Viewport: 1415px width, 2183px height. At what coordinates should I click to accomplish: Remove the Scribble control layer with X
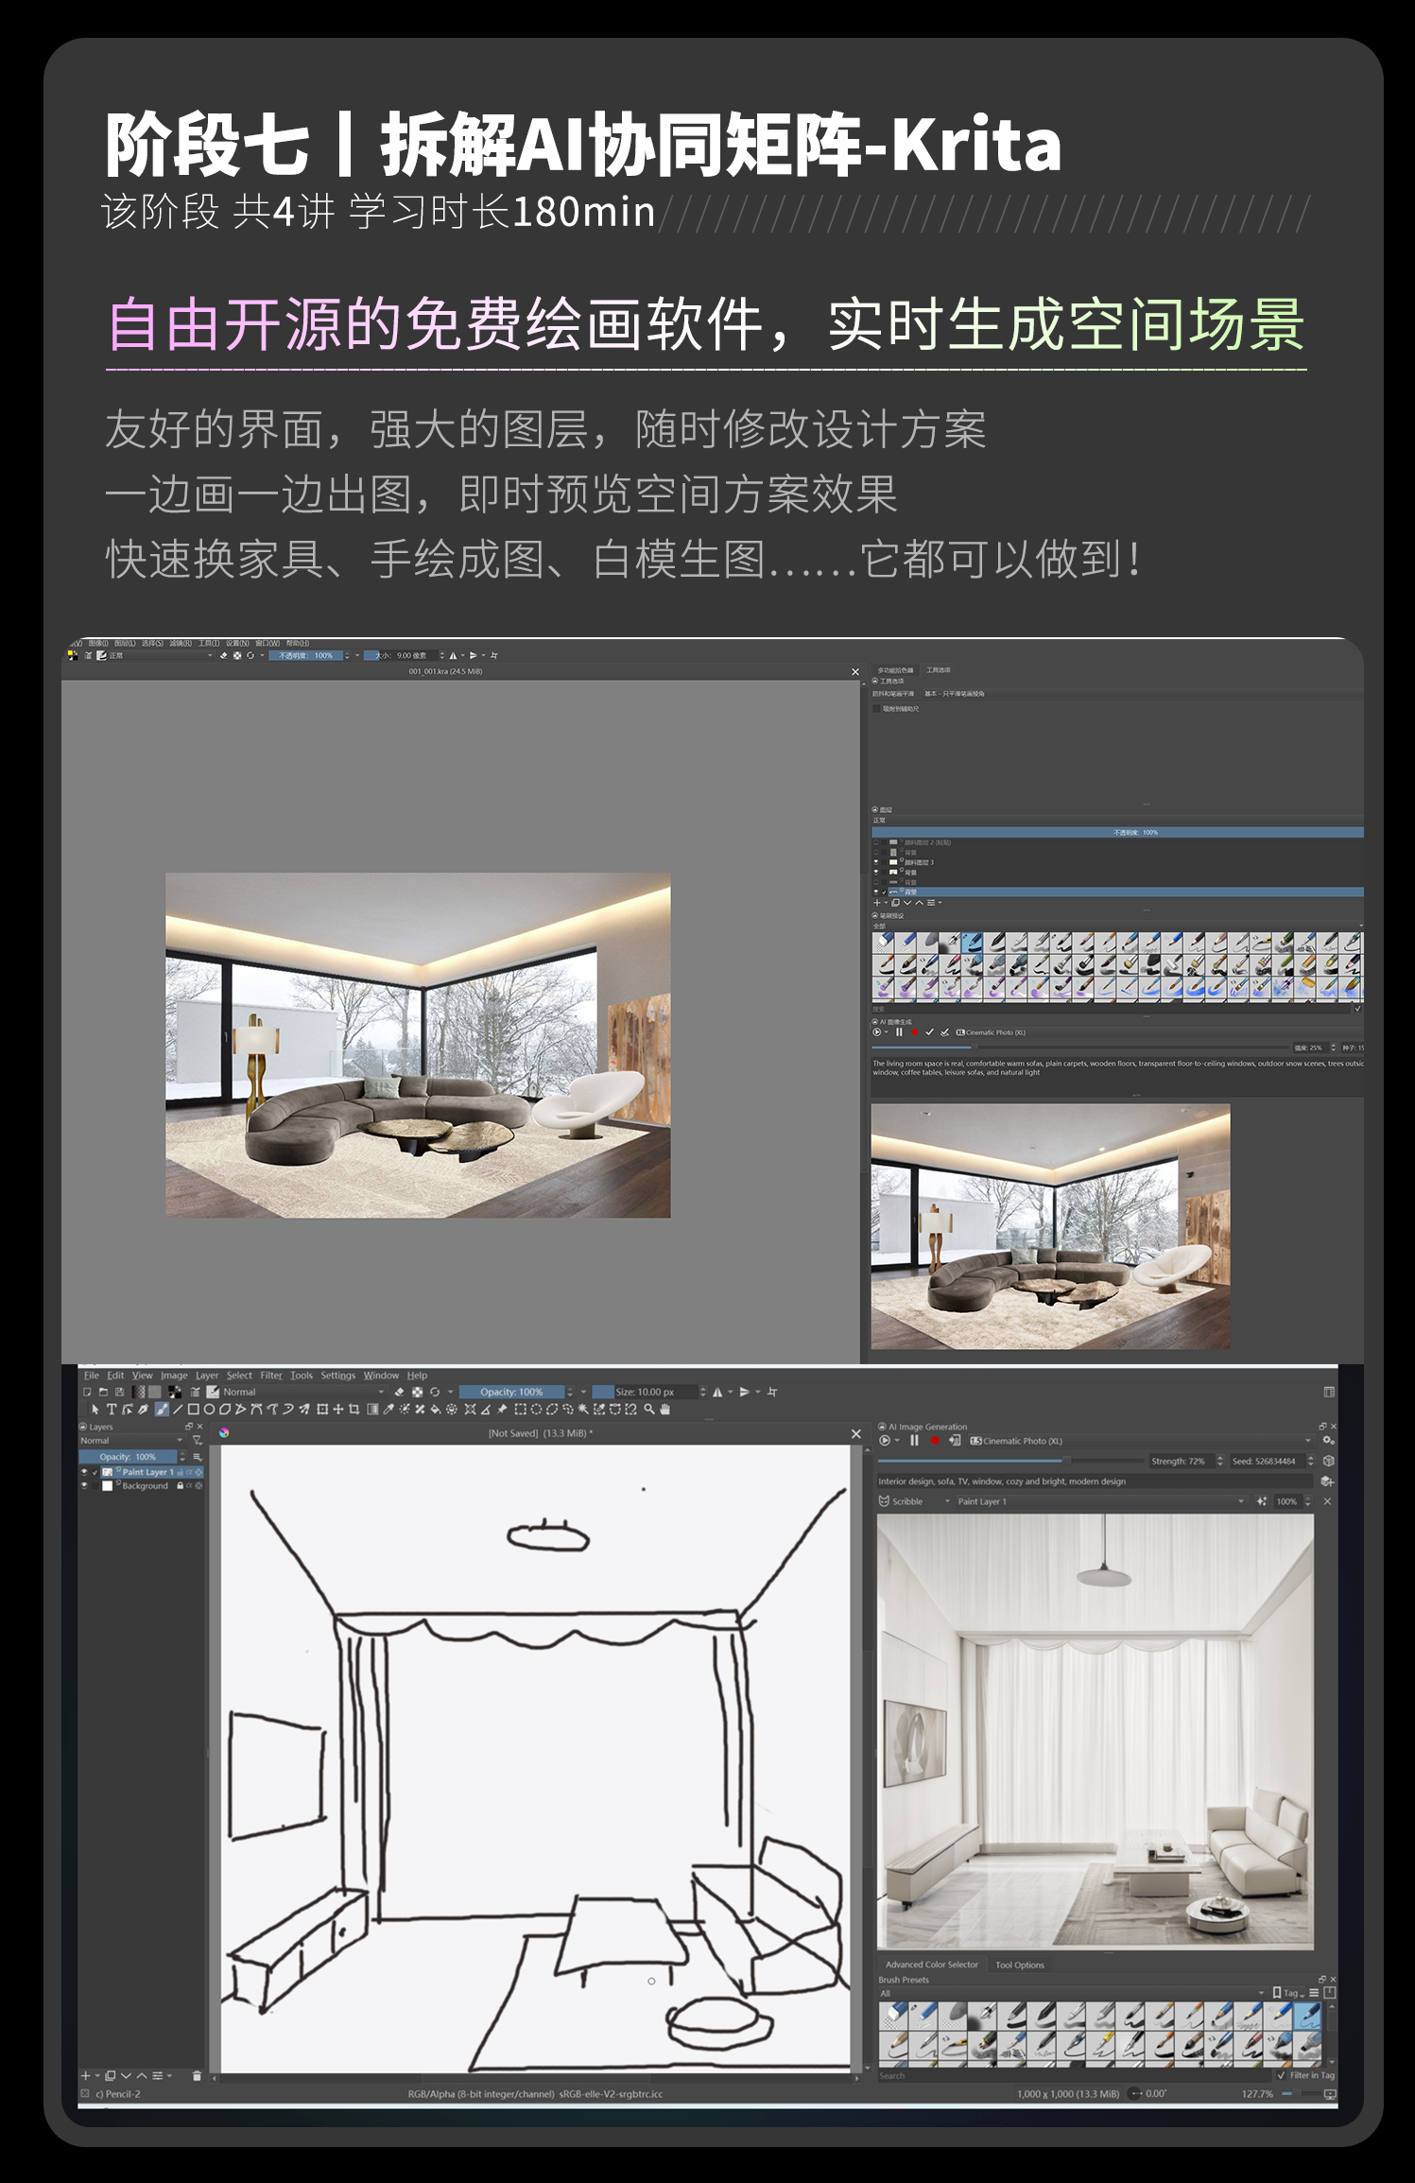point(1327,1501)
